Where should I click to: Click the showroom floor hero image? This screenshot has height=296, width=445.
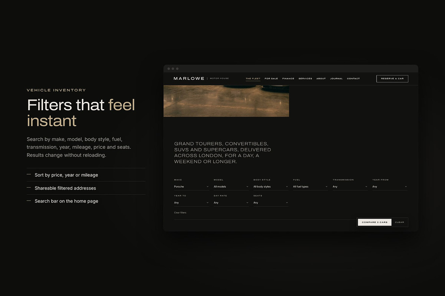[226, 101]
